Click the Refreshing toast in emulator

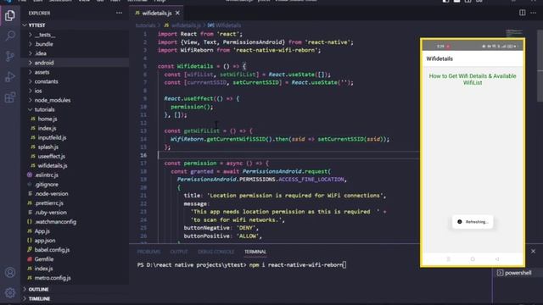(473, 222)
